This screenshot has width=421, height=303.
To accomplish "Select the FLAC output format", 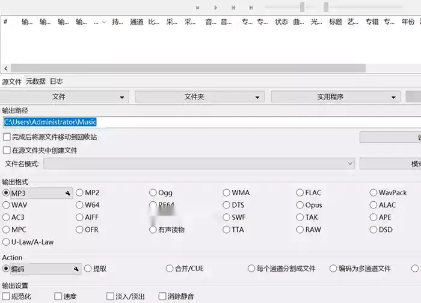I will pyautogui.click(x=300, y=193).
